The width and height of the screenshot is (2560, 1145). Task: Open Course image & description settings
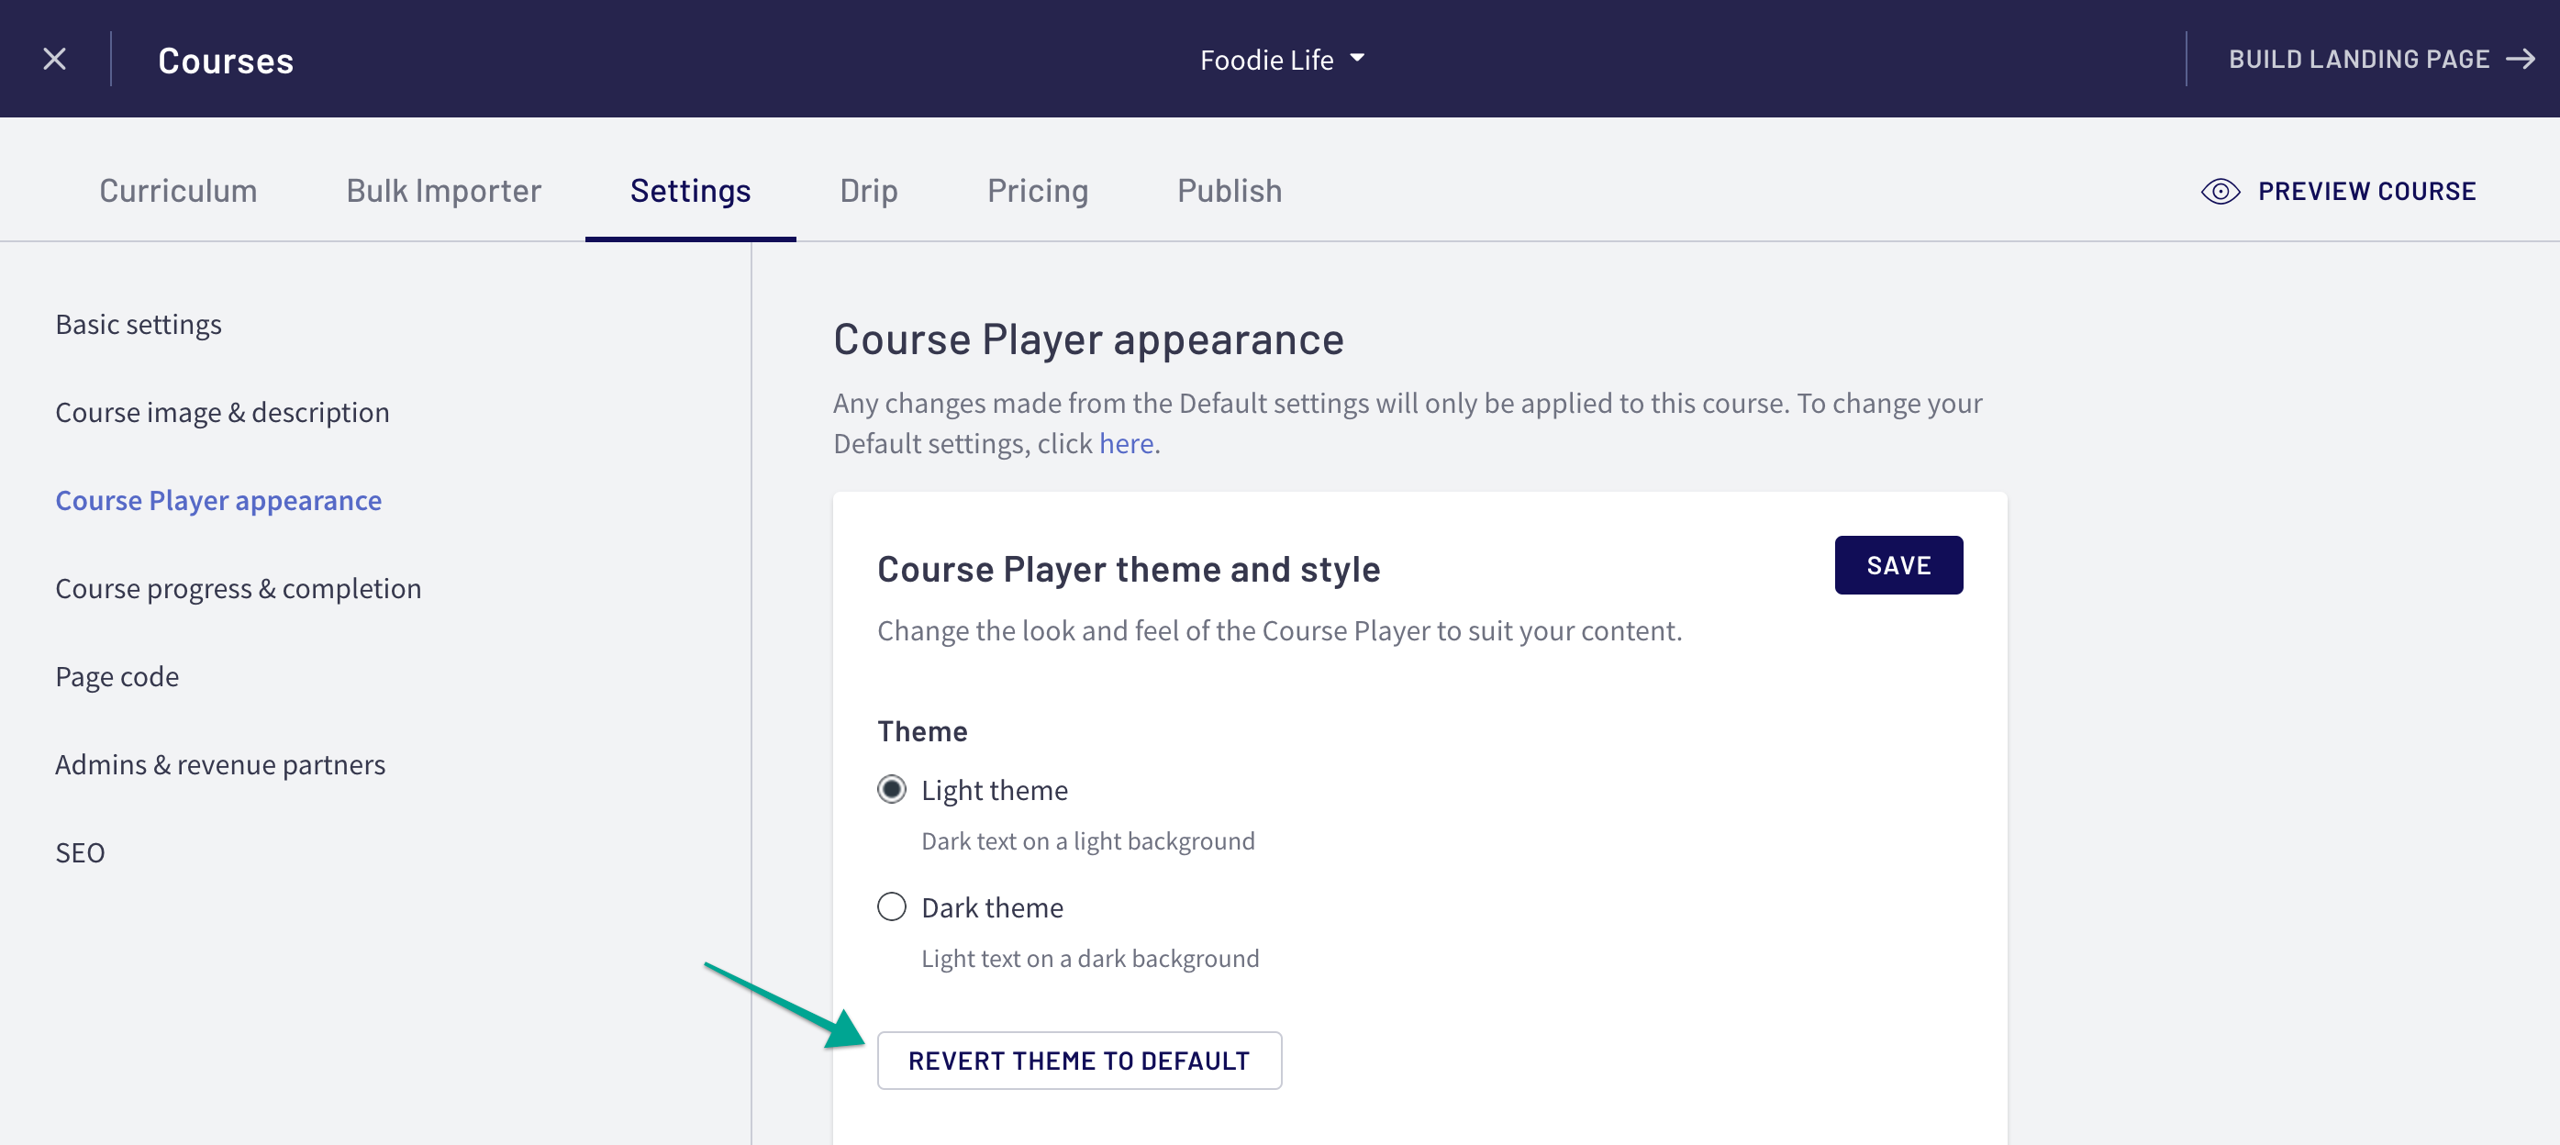[x=222, y=413]
